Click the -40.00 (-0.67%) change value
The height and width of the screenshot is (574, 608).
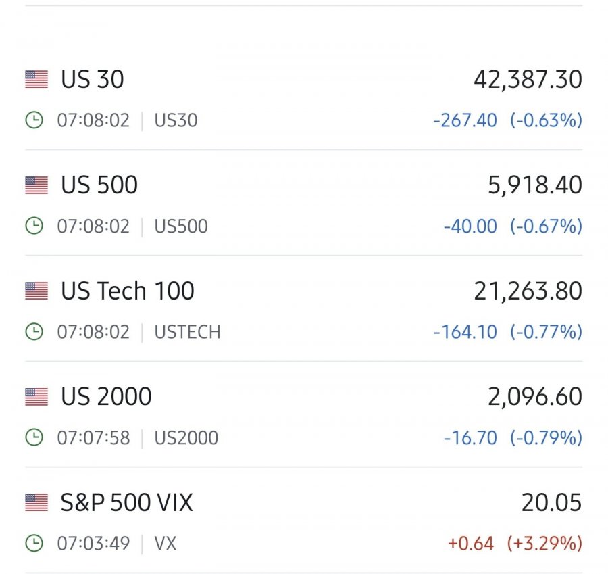point(513,226)
